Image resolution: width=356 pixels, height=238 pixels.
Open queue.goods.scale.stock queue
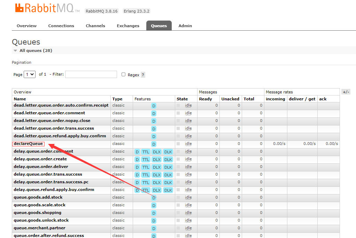pyautogui.click(x=39, y=205)
